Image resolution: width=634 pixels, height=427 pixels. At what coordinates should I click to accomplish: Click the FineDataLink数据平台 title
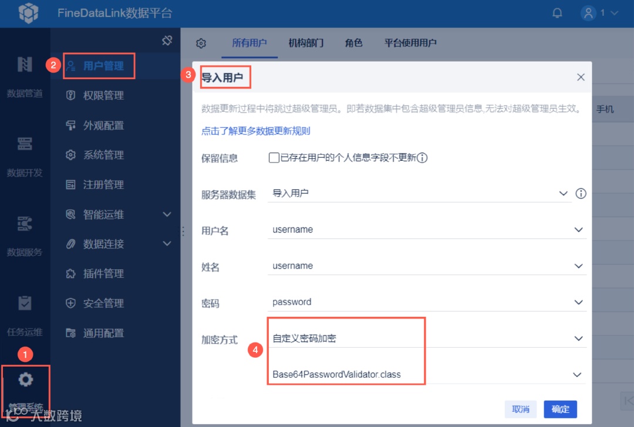pyautogui.click(x=115, y=13)
